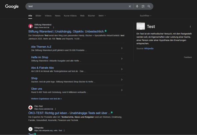This screenshot has width=197, height=135.
Task: Open the Shop sitelink
Action: (x=34, y=78)
